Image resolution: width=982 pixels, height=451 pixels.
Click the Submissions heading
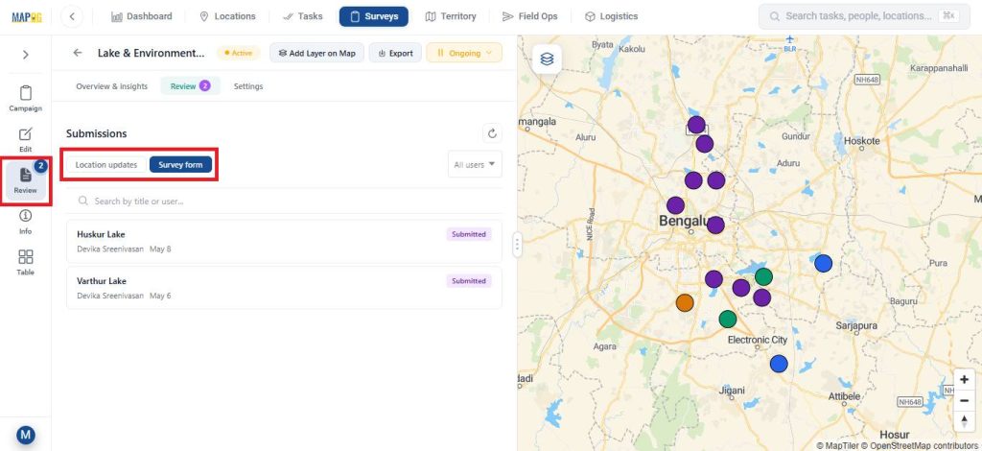coord(97,133)
